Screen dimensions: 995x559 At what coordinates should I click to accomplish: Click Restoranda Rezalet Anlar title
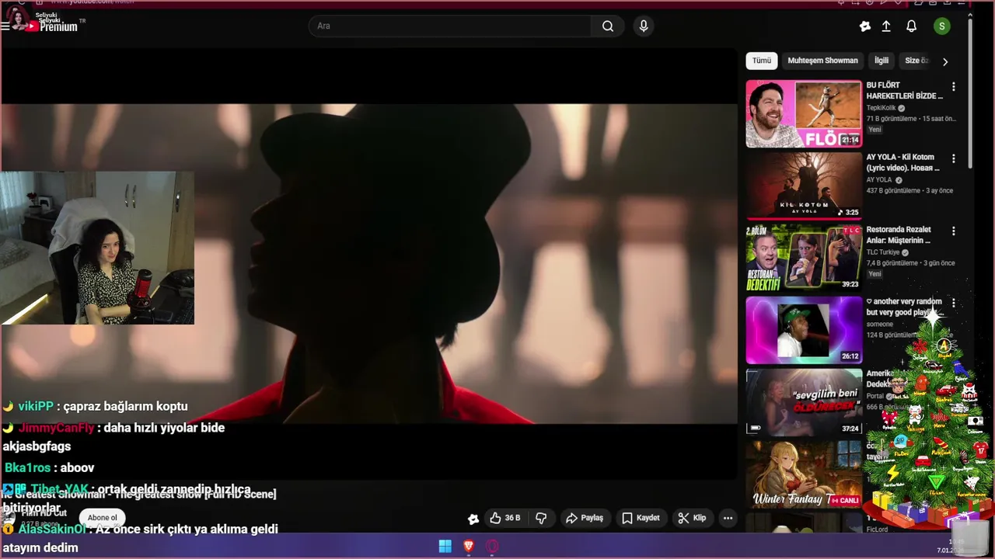coord(899,234)
